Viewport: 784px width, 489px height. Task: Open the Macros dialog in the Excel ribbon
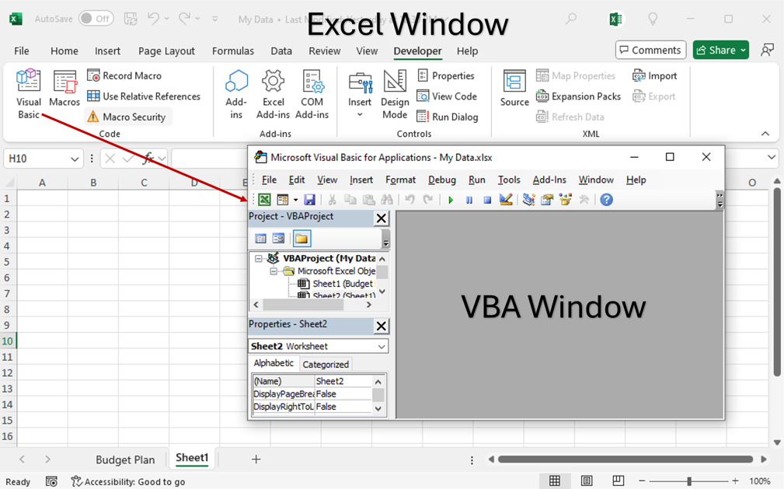(x=64, y=88)
